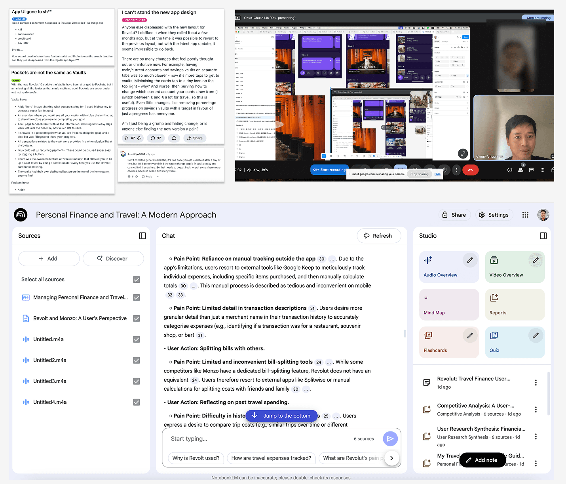Open options menu for Revolut: Travel Finance User note

pos(536,382)
